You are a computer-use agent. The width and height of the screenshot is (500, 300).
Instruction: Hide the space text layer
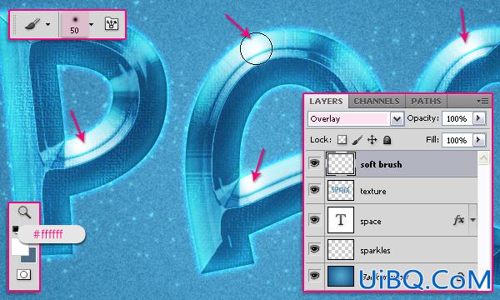[314, 220]
